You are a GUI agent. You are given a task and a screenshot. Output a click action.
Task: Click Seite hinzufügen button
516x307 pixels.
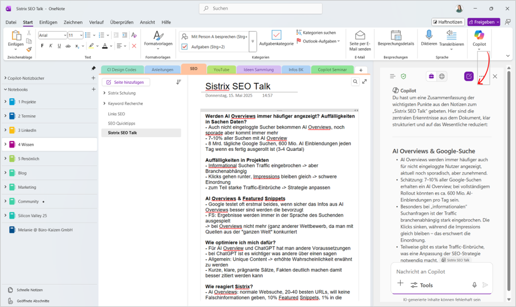[x=126, y=82]
